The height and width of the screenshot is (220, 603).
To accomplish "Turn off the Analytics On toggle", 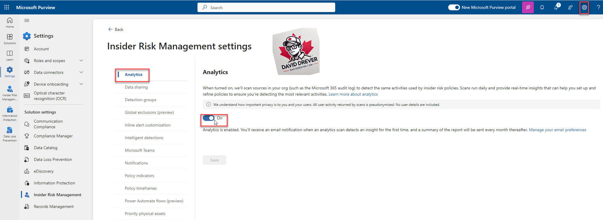I will click(209, 118).
